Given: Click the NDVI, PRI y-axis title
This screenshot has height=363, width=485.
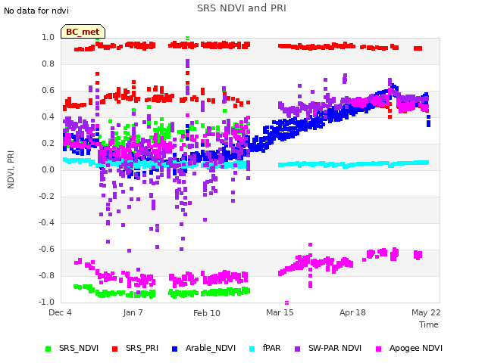Looking at the screenshot, I should [11, 169].
